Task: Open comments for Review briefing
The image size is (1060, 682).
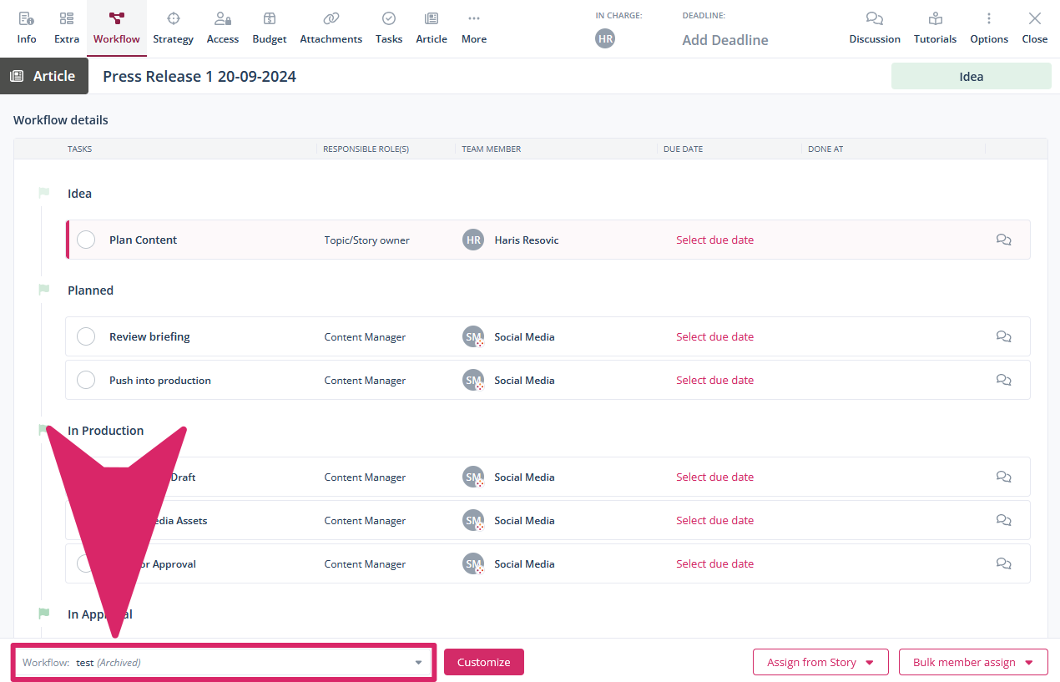Action: pyautogui.click(x=1003, y=336)
